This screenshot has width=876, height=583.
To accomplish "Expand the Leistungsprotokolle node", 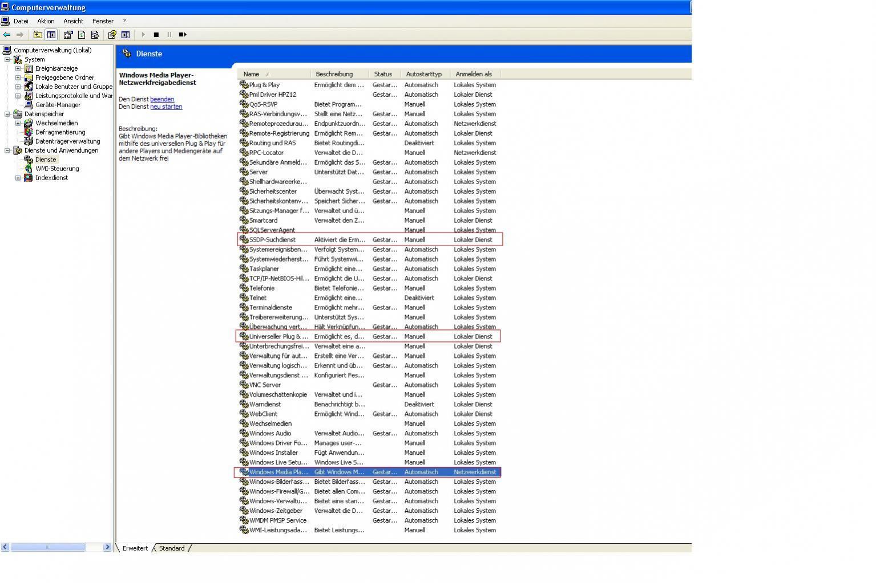I will point(18,96).
